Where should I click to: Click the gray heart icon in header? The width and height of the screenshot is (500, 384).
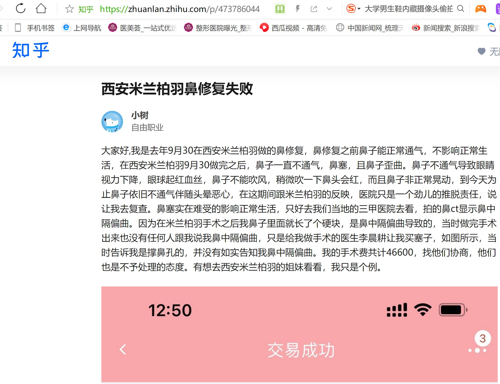[481, 51]
